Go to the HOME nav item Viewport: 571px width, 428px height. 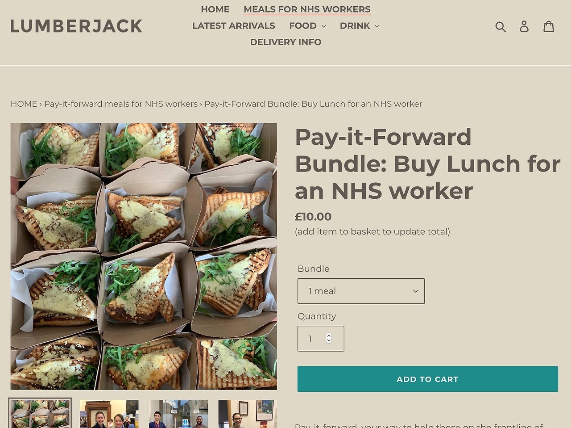(215, 9)
